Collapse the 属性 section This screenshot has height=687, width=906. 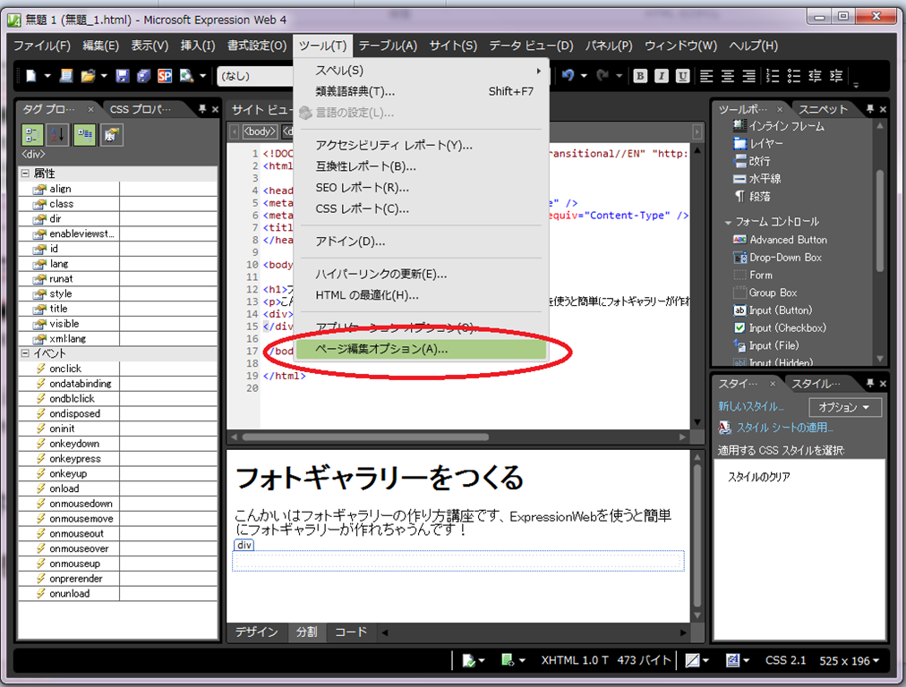[25, 174]
